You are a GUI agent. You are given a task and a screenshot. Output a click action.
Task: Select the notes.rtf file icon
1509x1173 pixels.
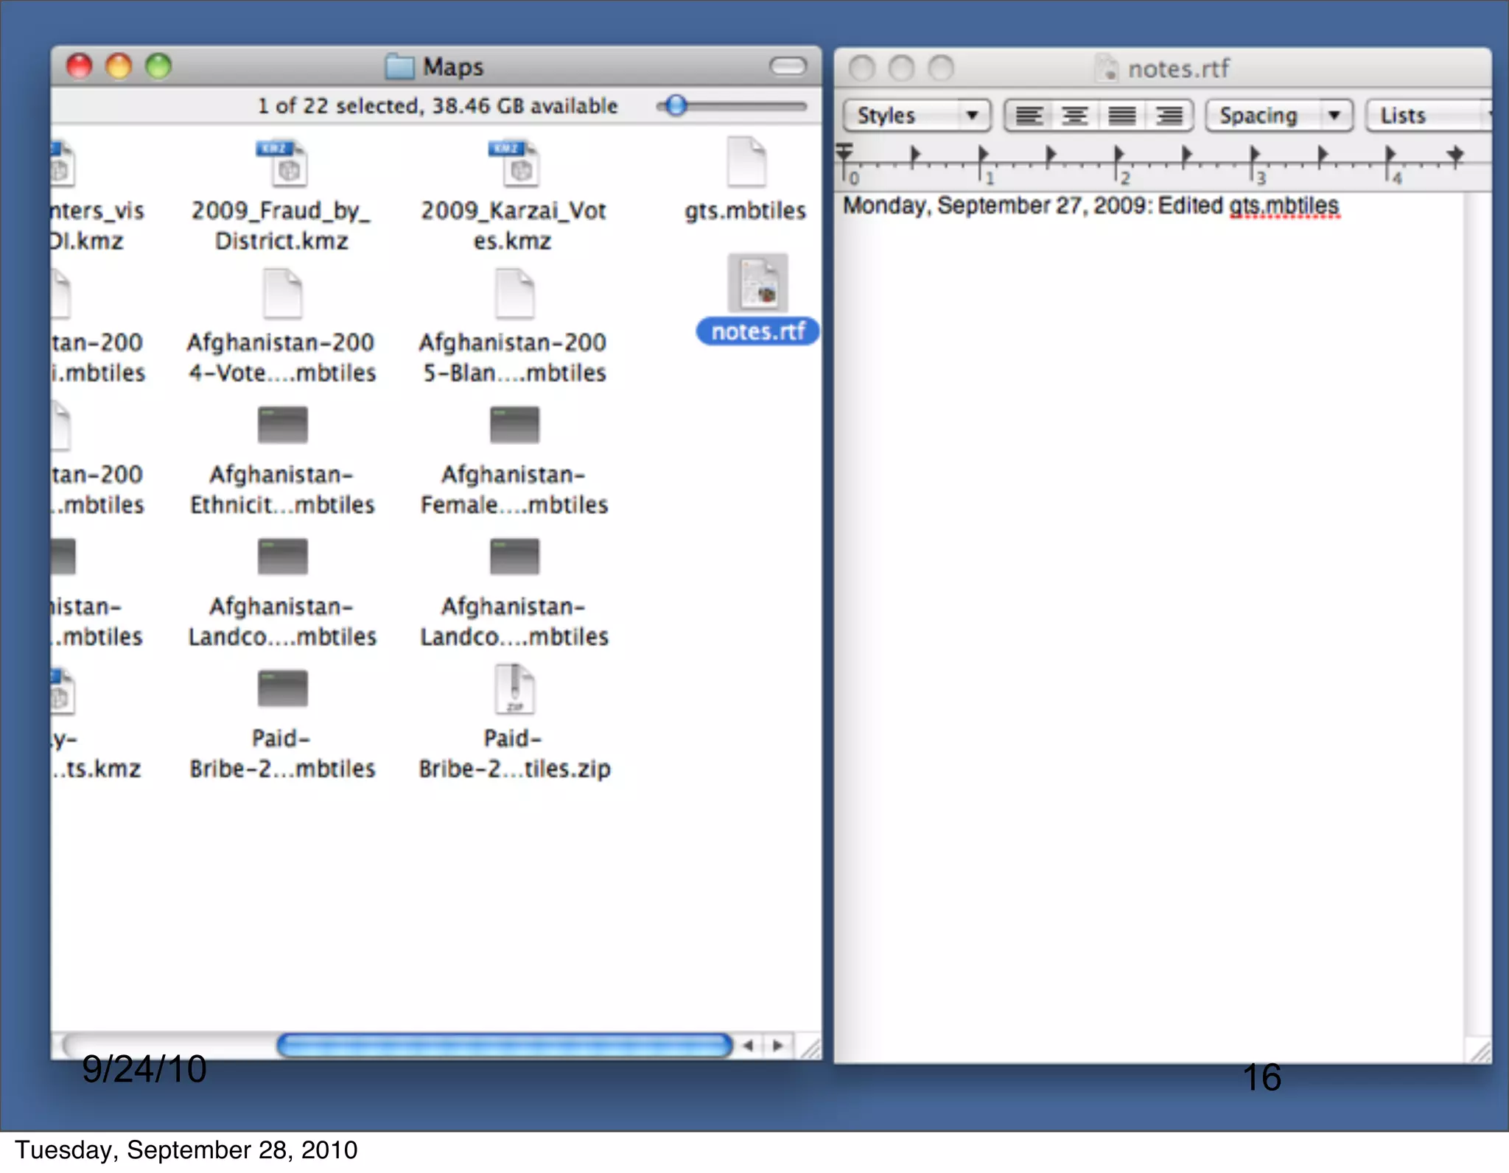pyautogui.click(x=758, y=283)
